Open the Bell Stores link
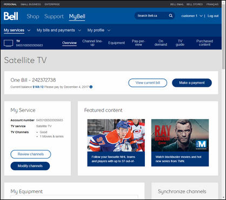226x200 pixels. 195,4
